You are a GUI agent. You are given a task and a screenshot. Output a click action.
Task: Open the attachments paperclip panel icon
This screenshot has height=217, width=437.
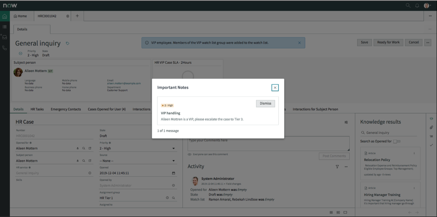431,127
